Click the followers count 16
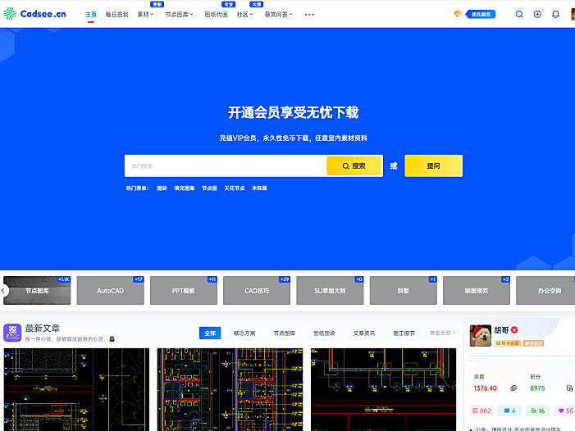 (x=537, y=411)
